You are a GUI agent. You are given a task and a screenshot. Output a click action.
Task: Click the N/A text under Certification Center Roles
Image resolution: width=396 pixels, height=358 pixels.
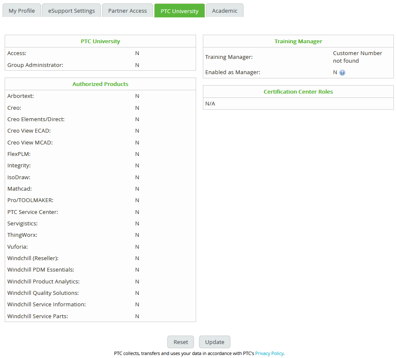(210, 103)
